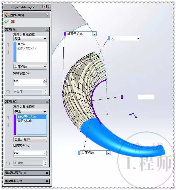
Task: Open direction 2 垂直于轮廓 tangency dropdown
Action: point(30,139)
